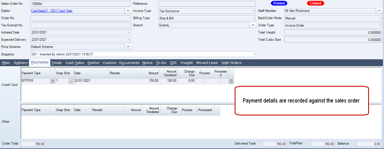Select the EFTPOS row Amount cell
The image size is (384, 149).
click(x=150, y=81)
